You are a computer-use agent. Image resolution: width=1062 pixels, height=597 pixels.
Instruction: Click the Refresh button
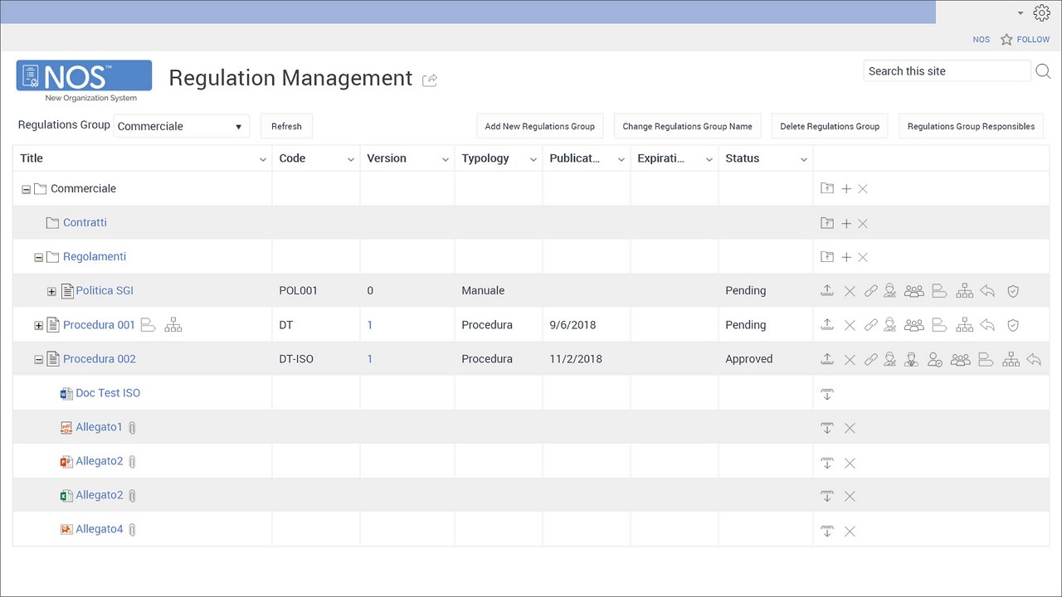[286, 127]
